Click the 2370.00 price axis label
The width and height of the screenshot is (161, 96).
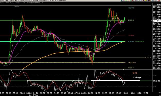coord(157,27)
